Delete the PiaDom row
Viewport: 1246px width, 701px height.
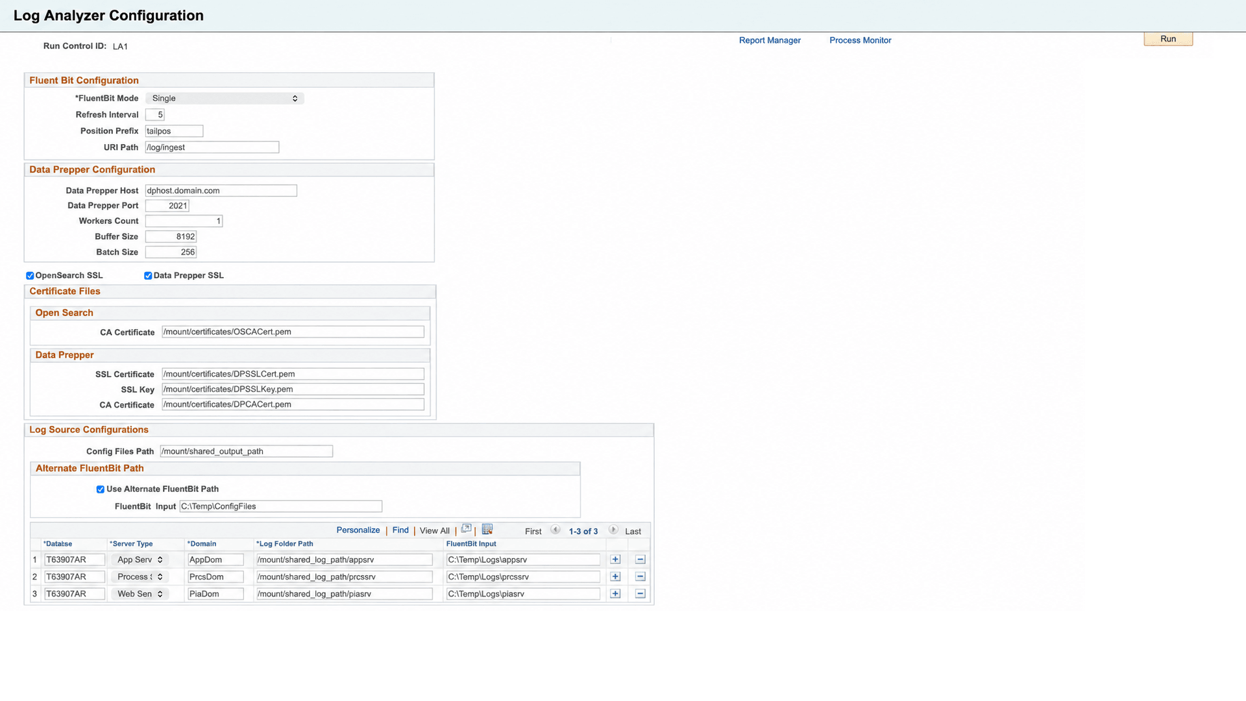640,594
